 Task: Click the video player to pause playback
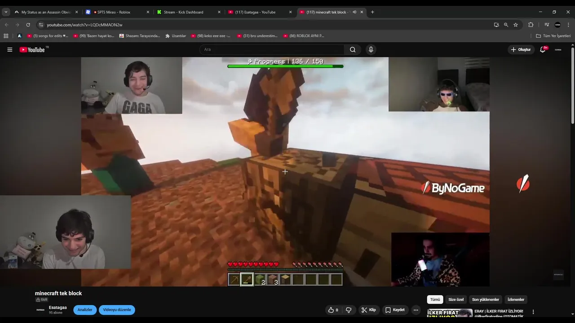[285, 172]
